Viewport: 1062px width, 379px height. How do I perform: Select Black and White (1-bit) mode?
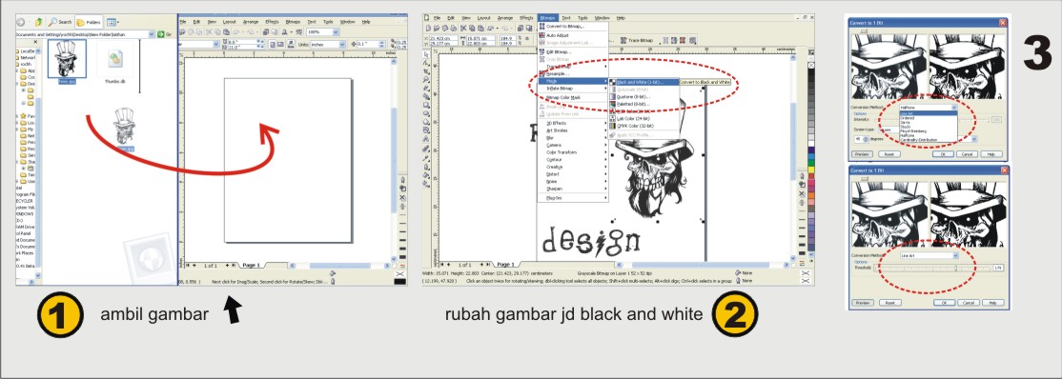pyautogui.click(x=644, y=82)
